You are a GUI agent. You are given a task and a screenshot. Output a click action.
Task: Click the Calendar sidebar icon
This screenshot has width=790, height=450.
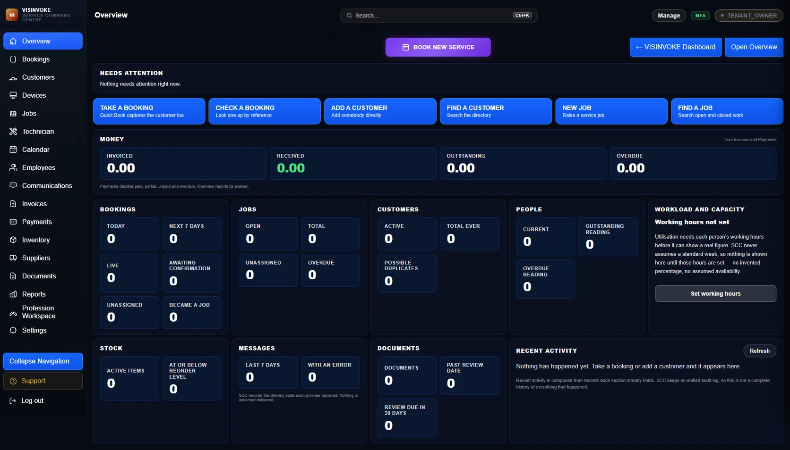point(13,150)
